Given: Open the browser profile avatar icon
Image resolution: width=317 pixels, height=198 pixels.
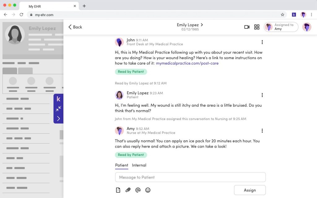Looking at the screenshot, I should click(303, 15).
